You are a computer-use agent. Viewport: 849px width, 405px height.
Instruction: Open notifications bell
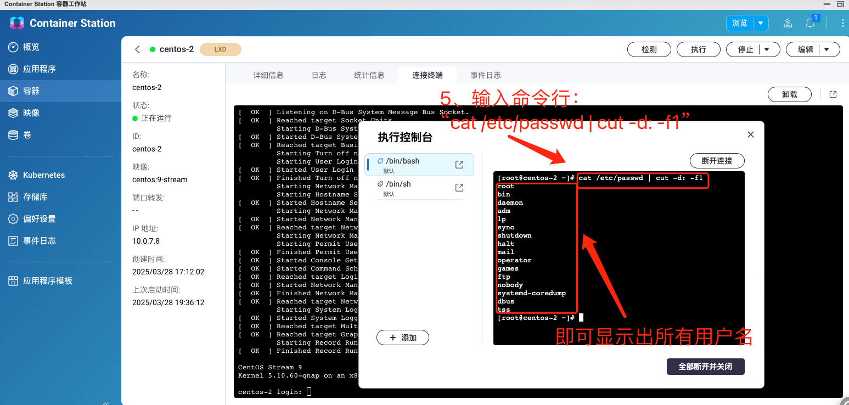(810, 23)
